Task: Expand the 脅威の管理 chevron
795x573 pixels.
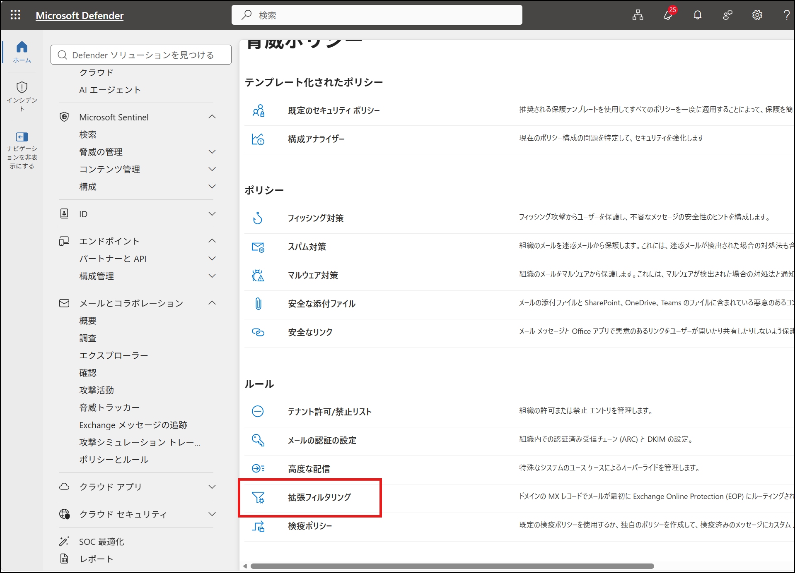Action: click(212, 152)
